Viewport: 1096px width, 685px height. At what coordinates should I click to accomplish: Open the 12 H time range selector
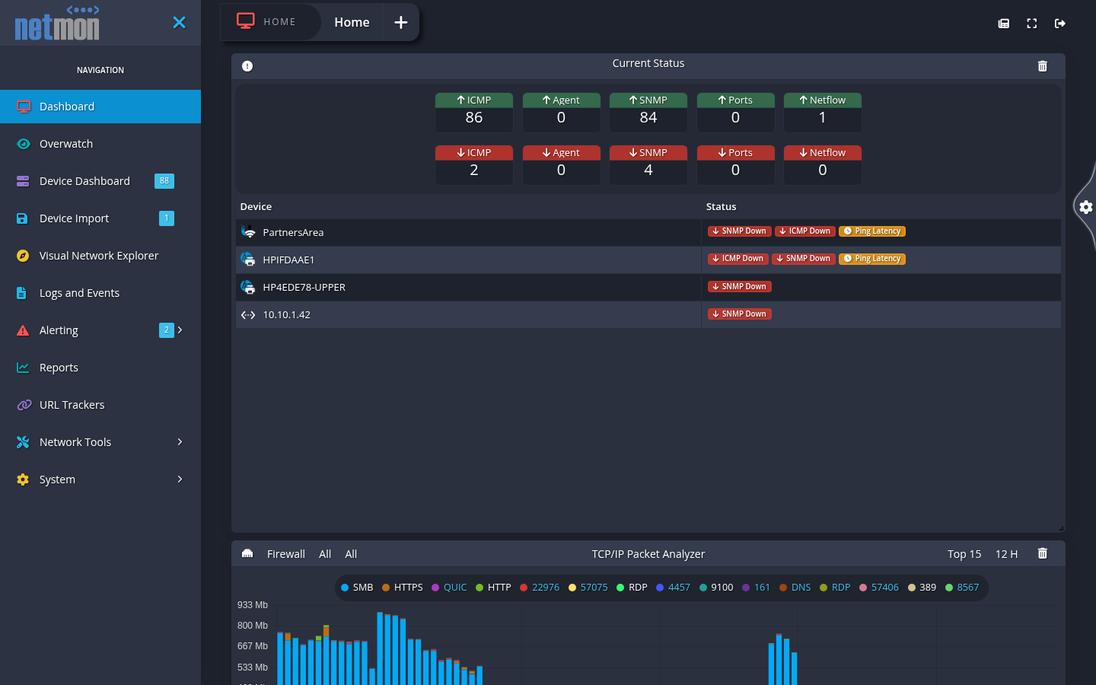1006,554
